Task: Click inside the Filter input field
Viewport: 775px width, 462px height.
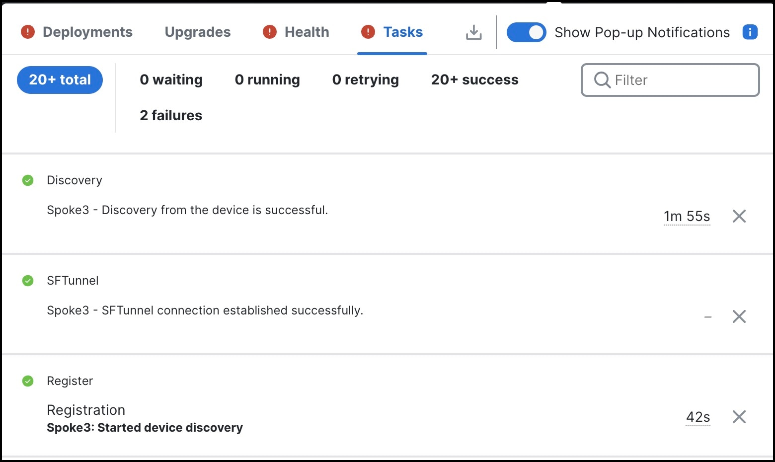Action: pyautogui.click(x=671, y=80)
